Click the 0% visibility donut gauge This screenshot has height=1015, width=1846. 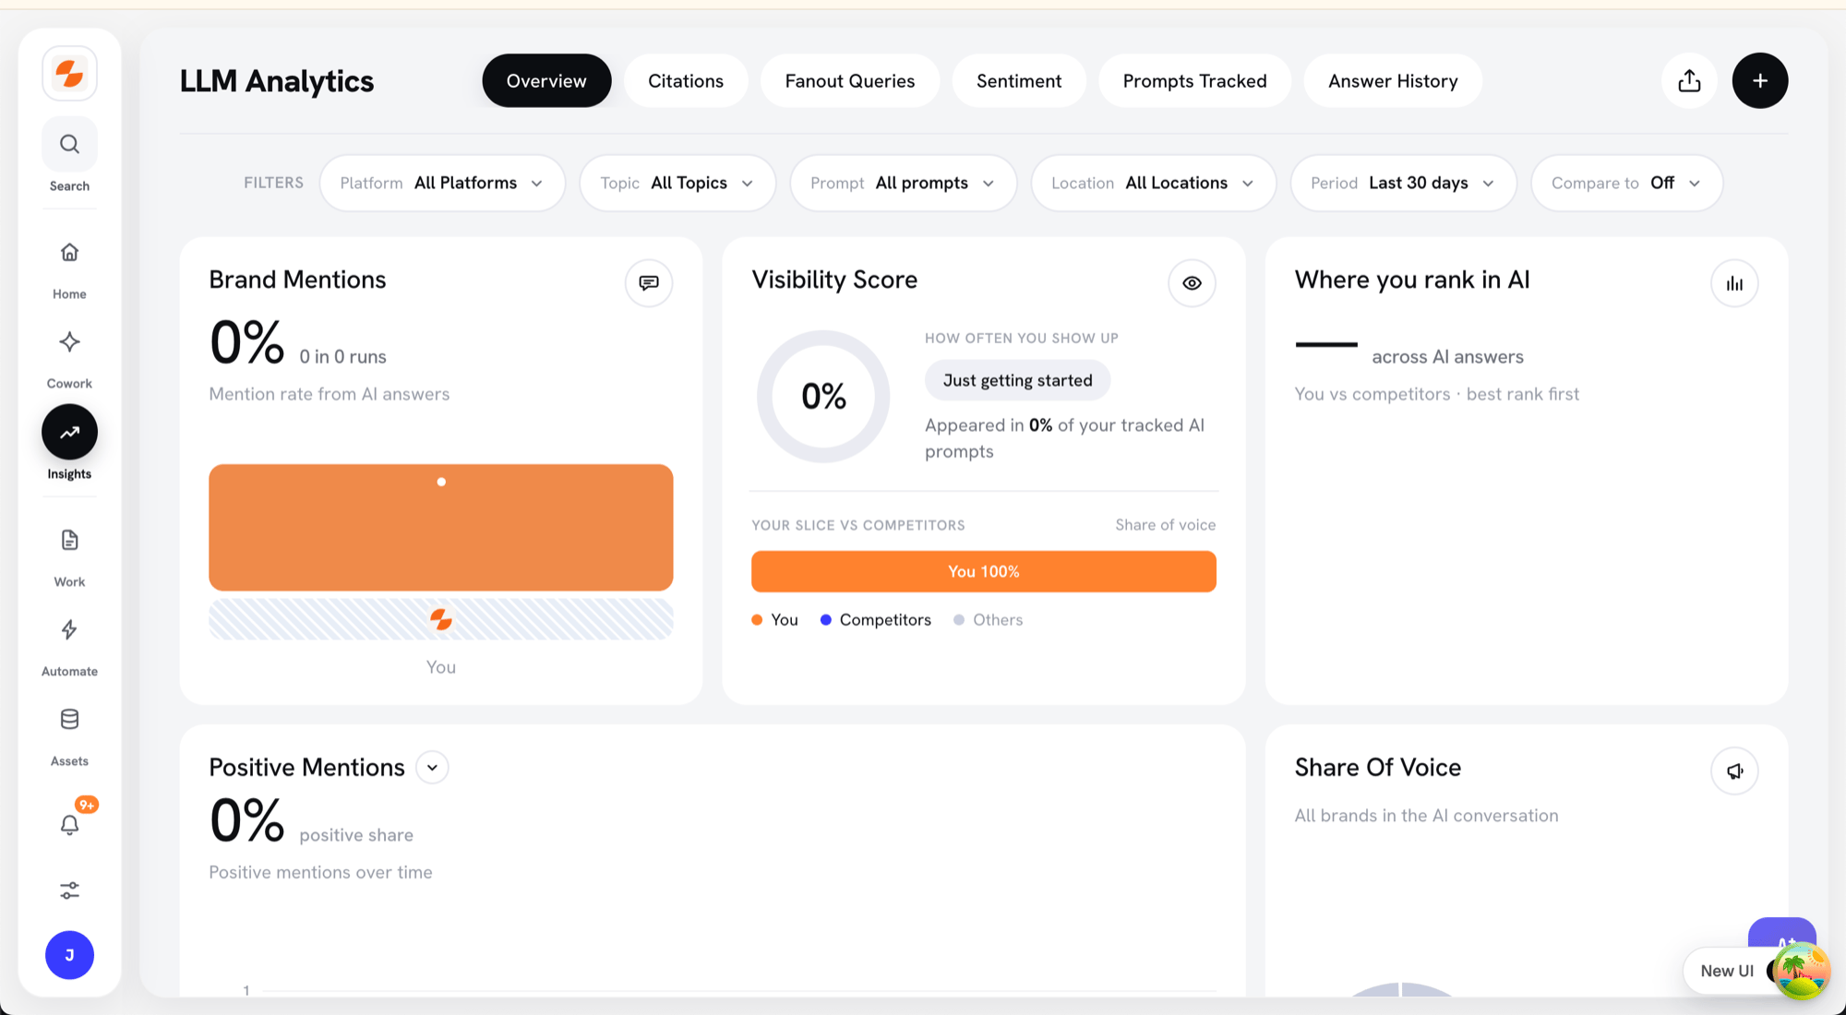(x=823, y=397)
